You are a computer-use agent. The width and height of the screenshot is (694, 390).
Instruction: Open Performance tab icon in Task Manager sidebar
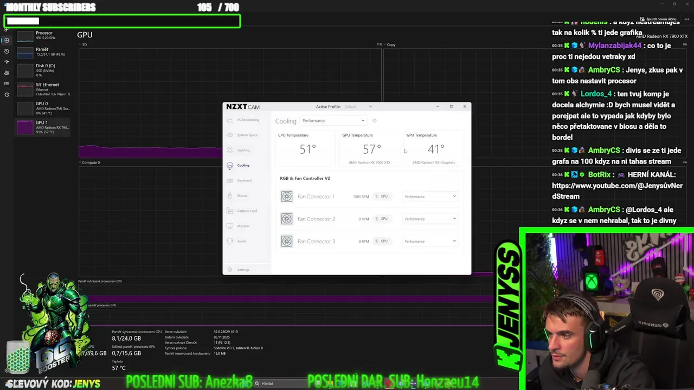click(x=7, y=40)
